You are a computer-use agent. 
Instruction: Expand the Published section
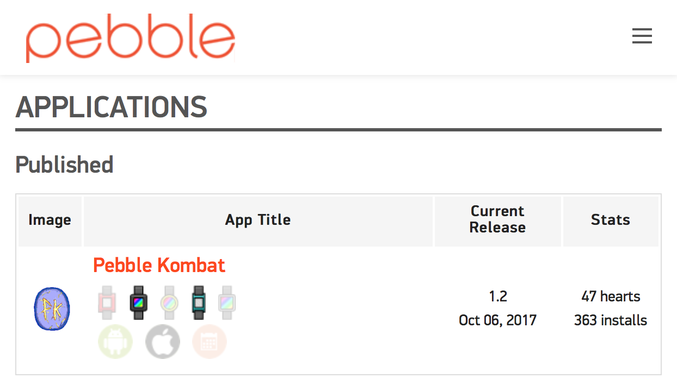pos(64,165)
